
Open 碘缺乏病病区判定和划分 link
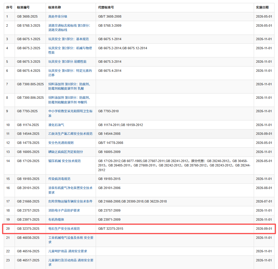pos(66,152)
